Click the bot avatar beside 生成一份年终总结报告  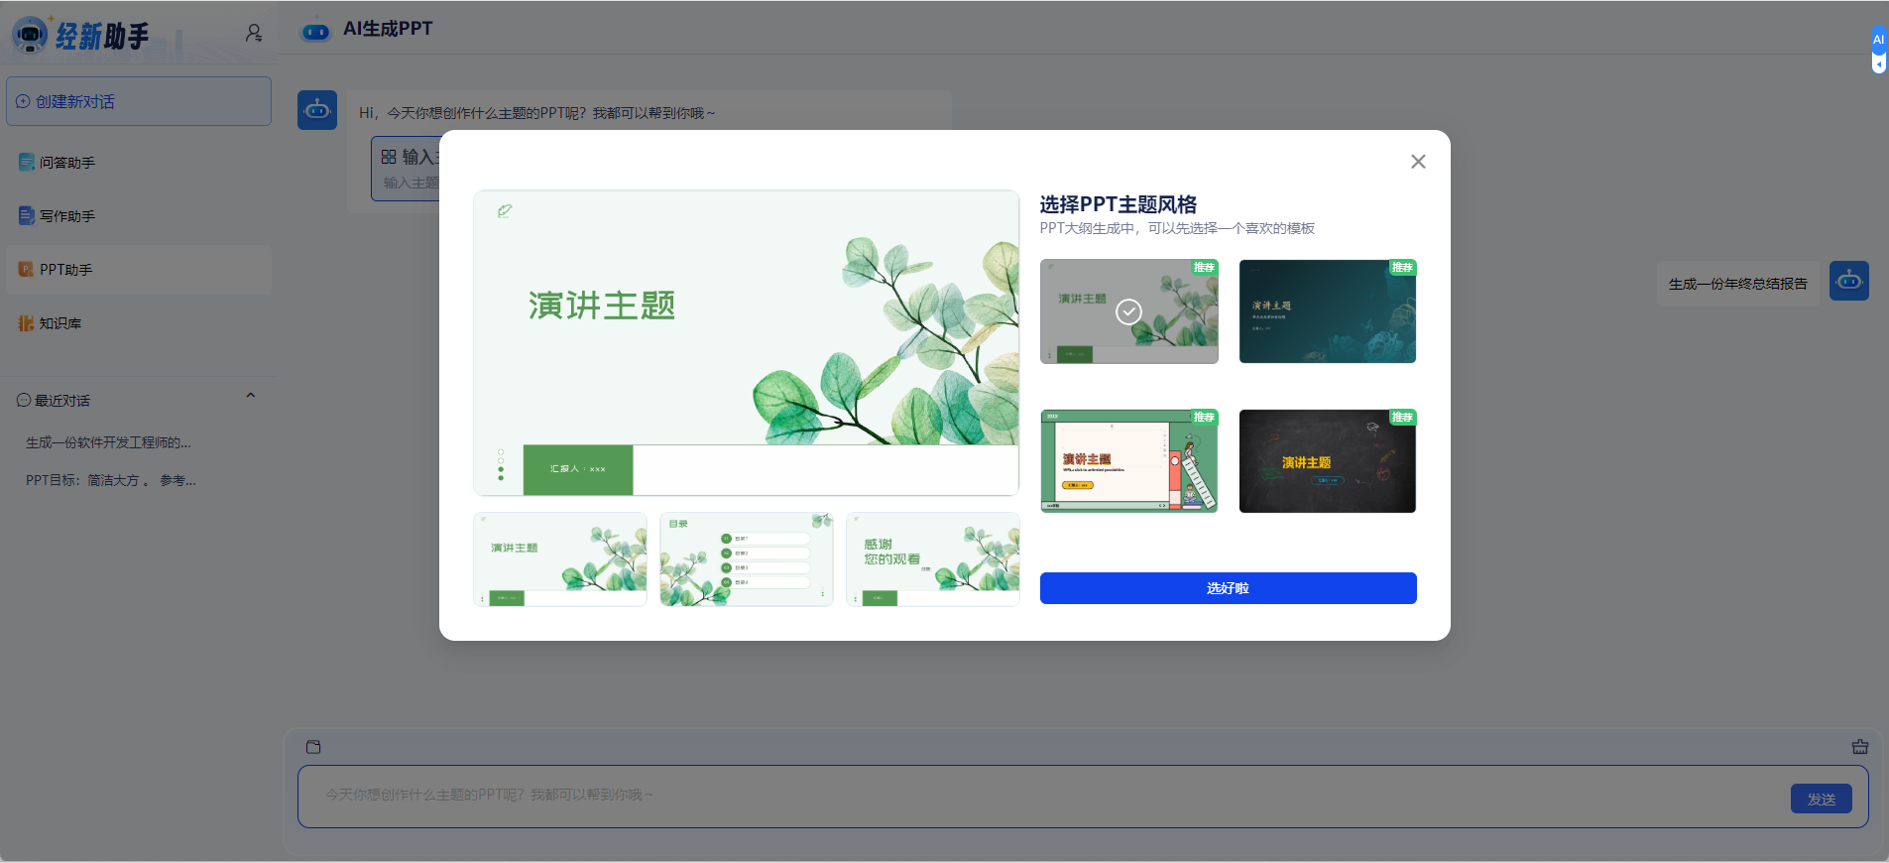pos(1849,281)
